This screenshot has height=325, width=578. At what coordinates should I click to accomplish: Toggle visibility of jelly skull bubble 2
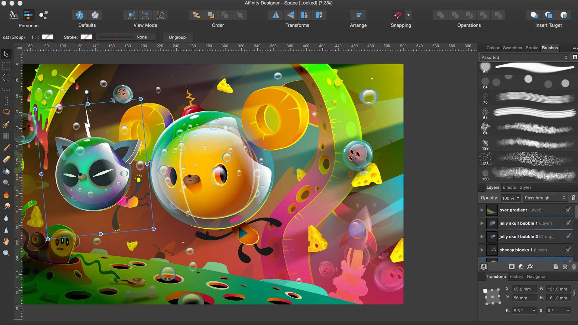(568, 236)
